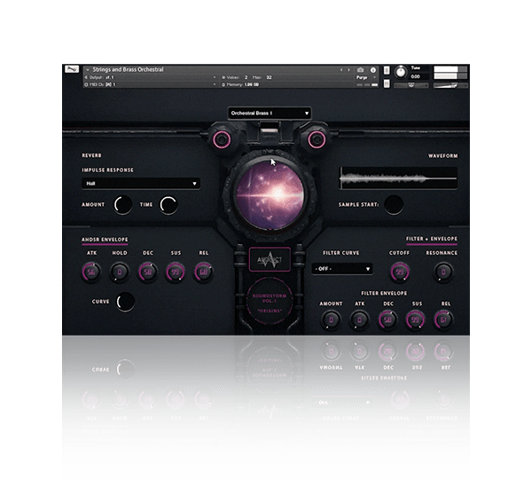Click the Resonance knob showing 0
Screen dimensions: 532x482
[443, 272]
